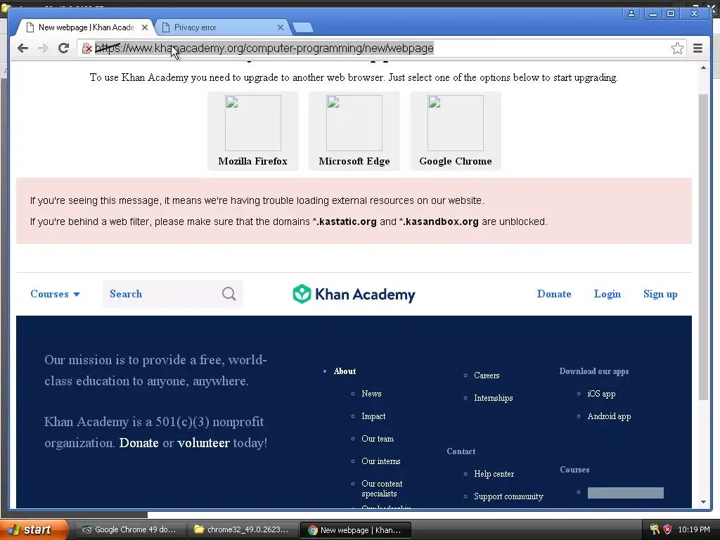Click the Google Chrome broken image
This screenshot has height=540, width=720.
(x=456, y=122)
